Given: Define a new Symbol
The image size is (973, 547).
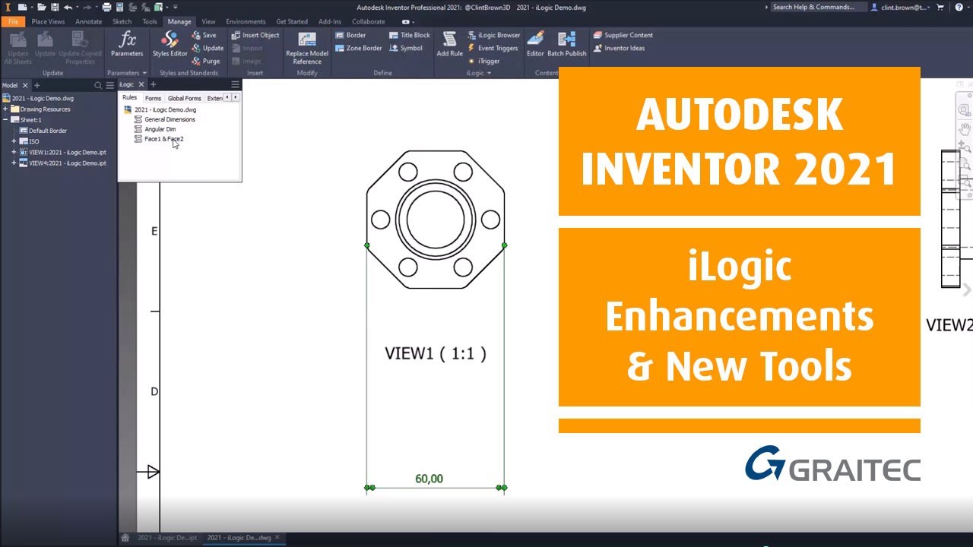Looking at the screenshot, I should click(x=406, y=48).
